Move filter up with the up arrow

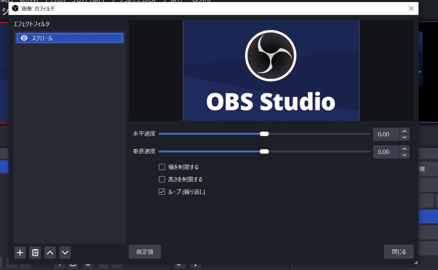tap(50, 252)
